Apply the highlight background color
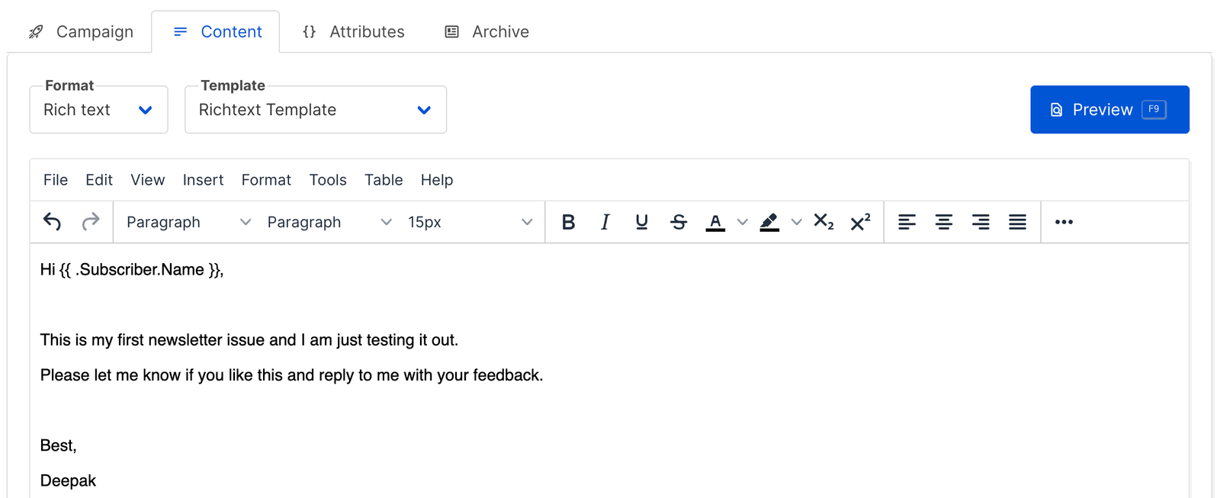The height and width of the screenshot is (498, 1220). pos(769,222)
